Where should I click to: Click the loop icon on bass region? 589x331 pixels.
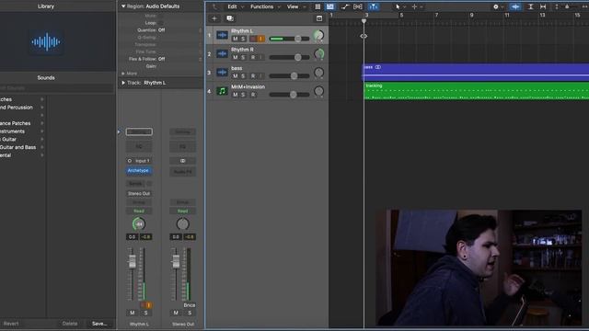point(378,67)
